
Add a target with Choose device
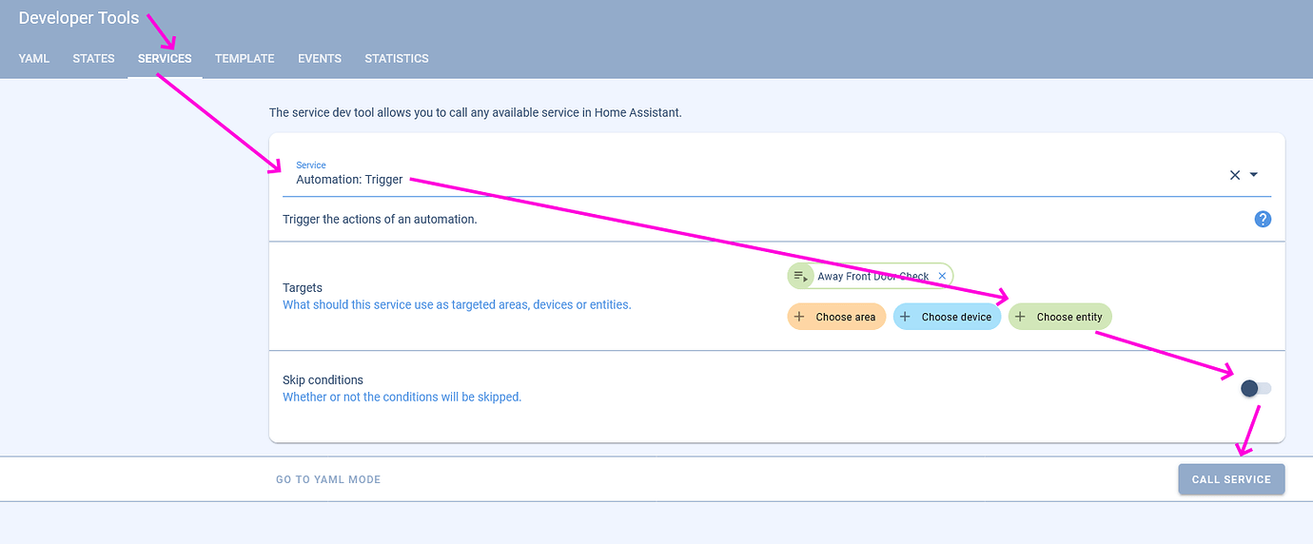click(x=947, y=317)
